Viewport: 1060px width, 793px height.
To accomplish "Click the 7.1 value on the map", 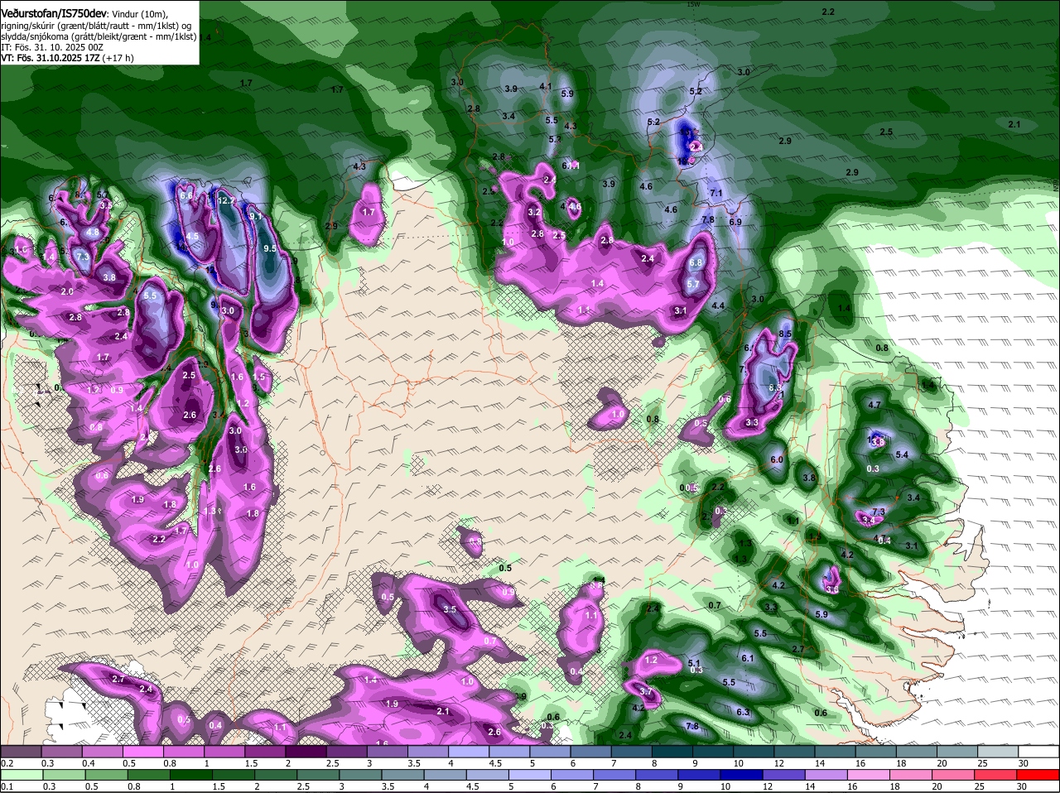I will coord(716,193).
